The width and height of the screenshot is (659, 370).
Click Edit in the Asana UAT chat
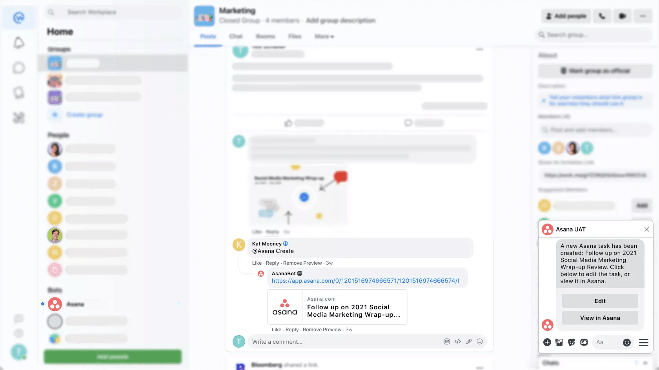[600, 301]
